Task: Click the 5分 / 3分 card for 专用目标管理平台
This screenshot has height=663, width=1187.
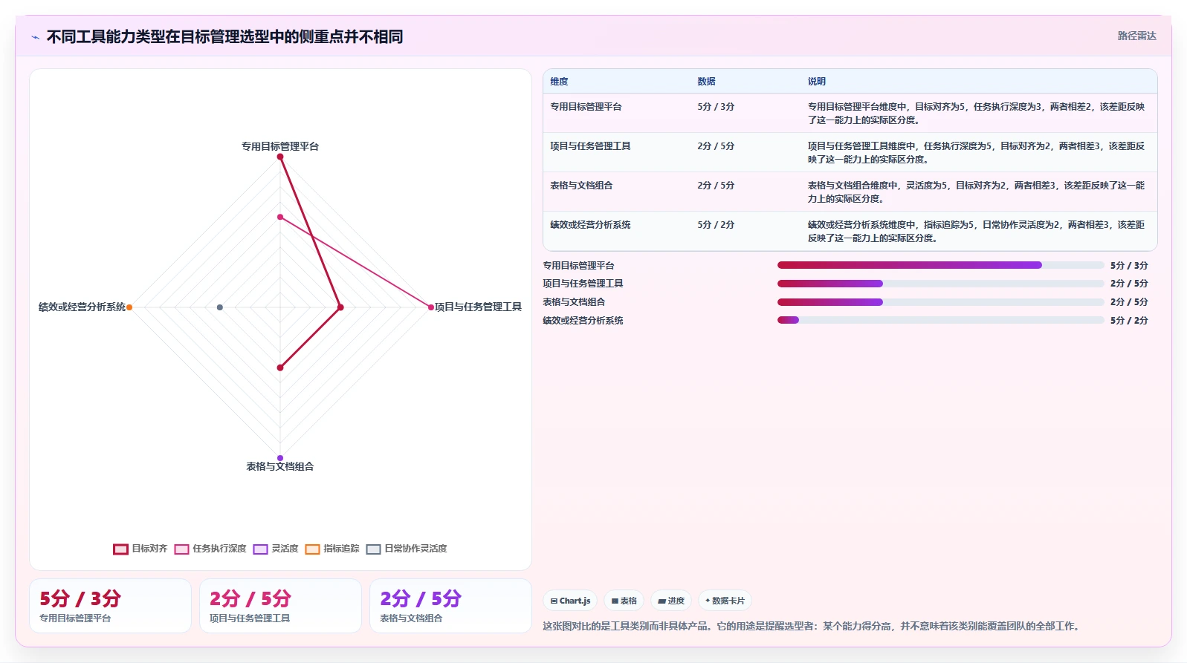Action: pos(110,606)
